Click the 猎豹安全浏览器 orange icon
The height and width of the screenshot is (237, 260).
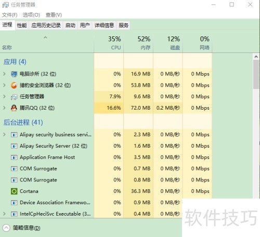pos(14,85)
